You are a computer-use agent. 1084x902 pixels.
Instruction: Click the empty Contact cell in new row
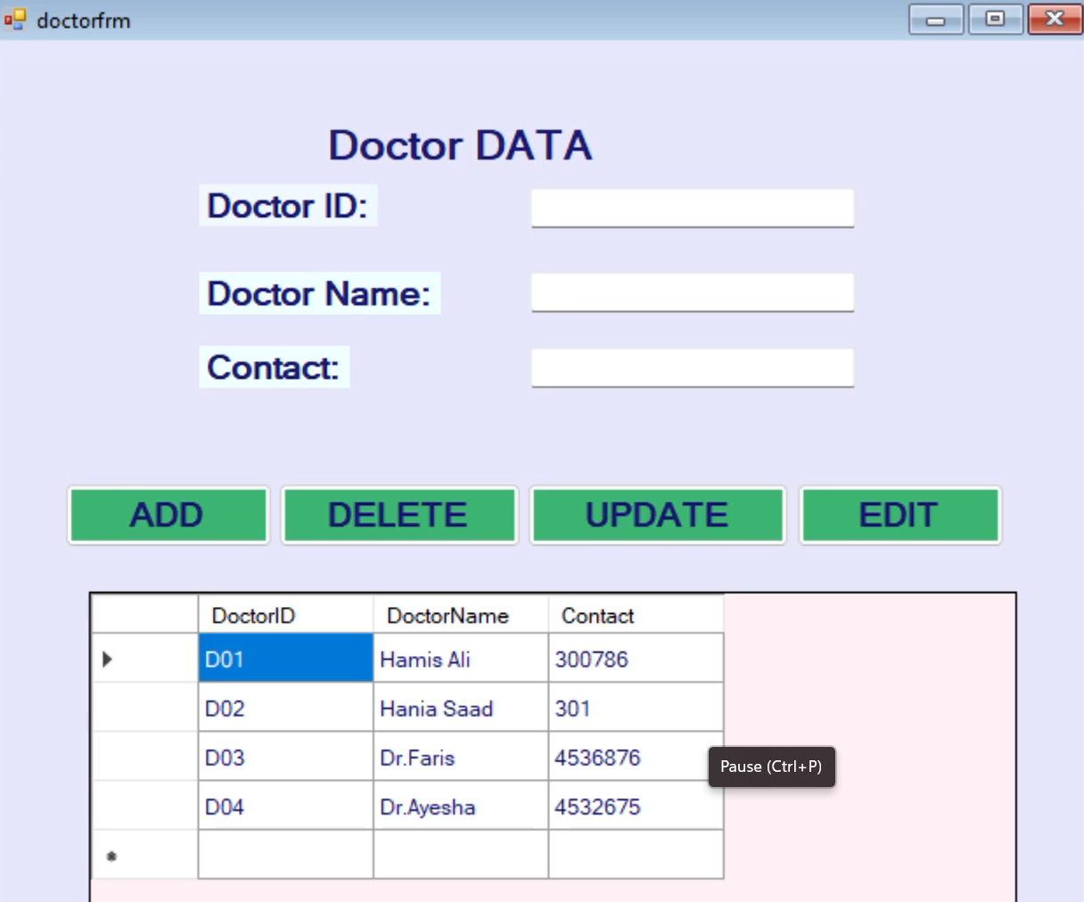[636, 855]
